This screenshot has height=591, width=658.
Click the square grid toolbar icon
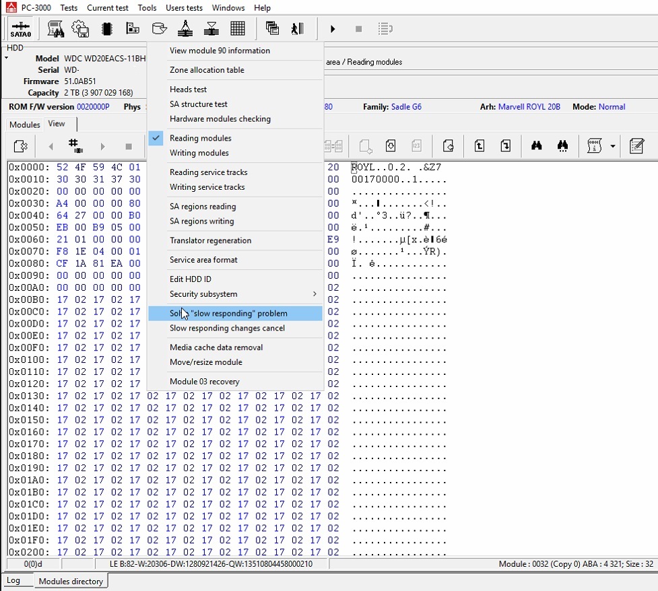pyautogui.click(x=238, y=29)
